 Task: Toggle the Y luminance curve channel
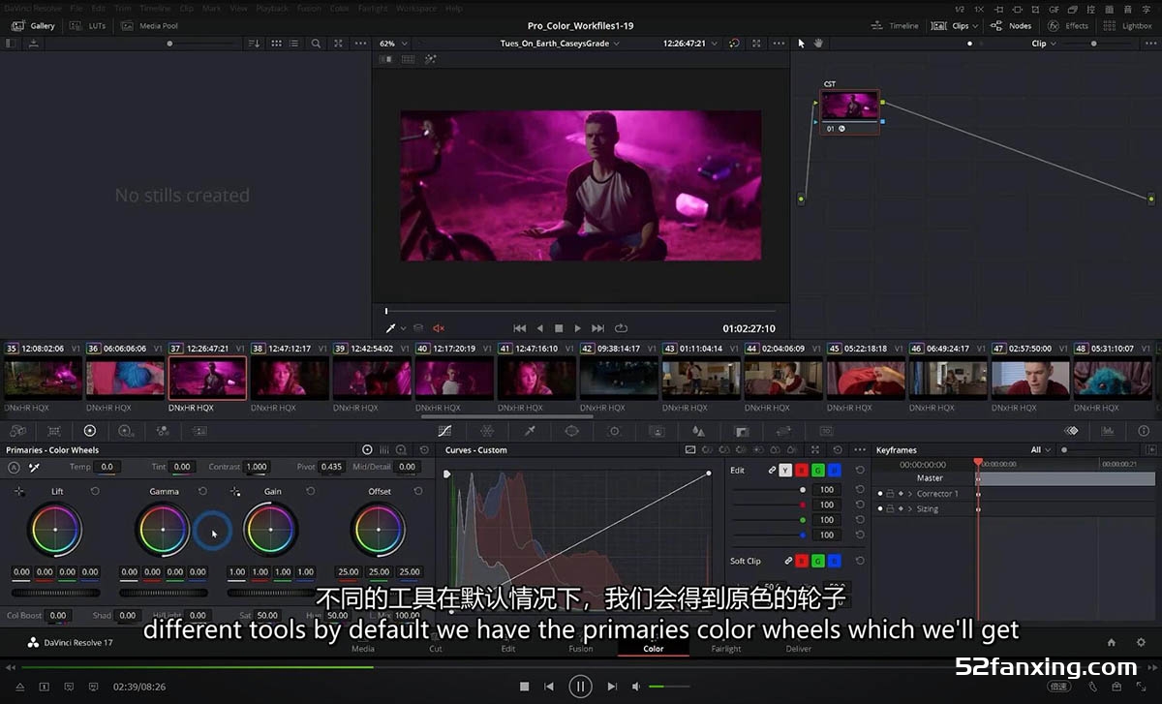785,471
